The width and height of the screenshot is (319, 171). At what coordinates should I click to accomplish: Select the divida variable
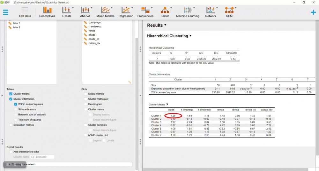tap(92, 35)
